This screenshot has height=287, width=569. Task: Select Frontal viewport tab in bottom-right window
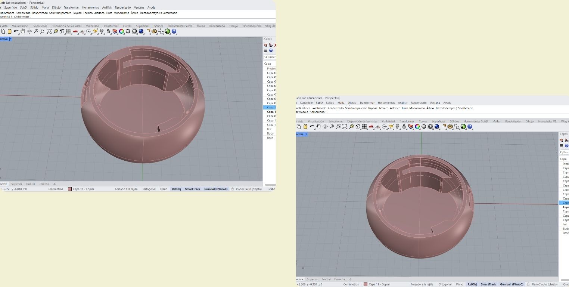click(x=326, y=279)
